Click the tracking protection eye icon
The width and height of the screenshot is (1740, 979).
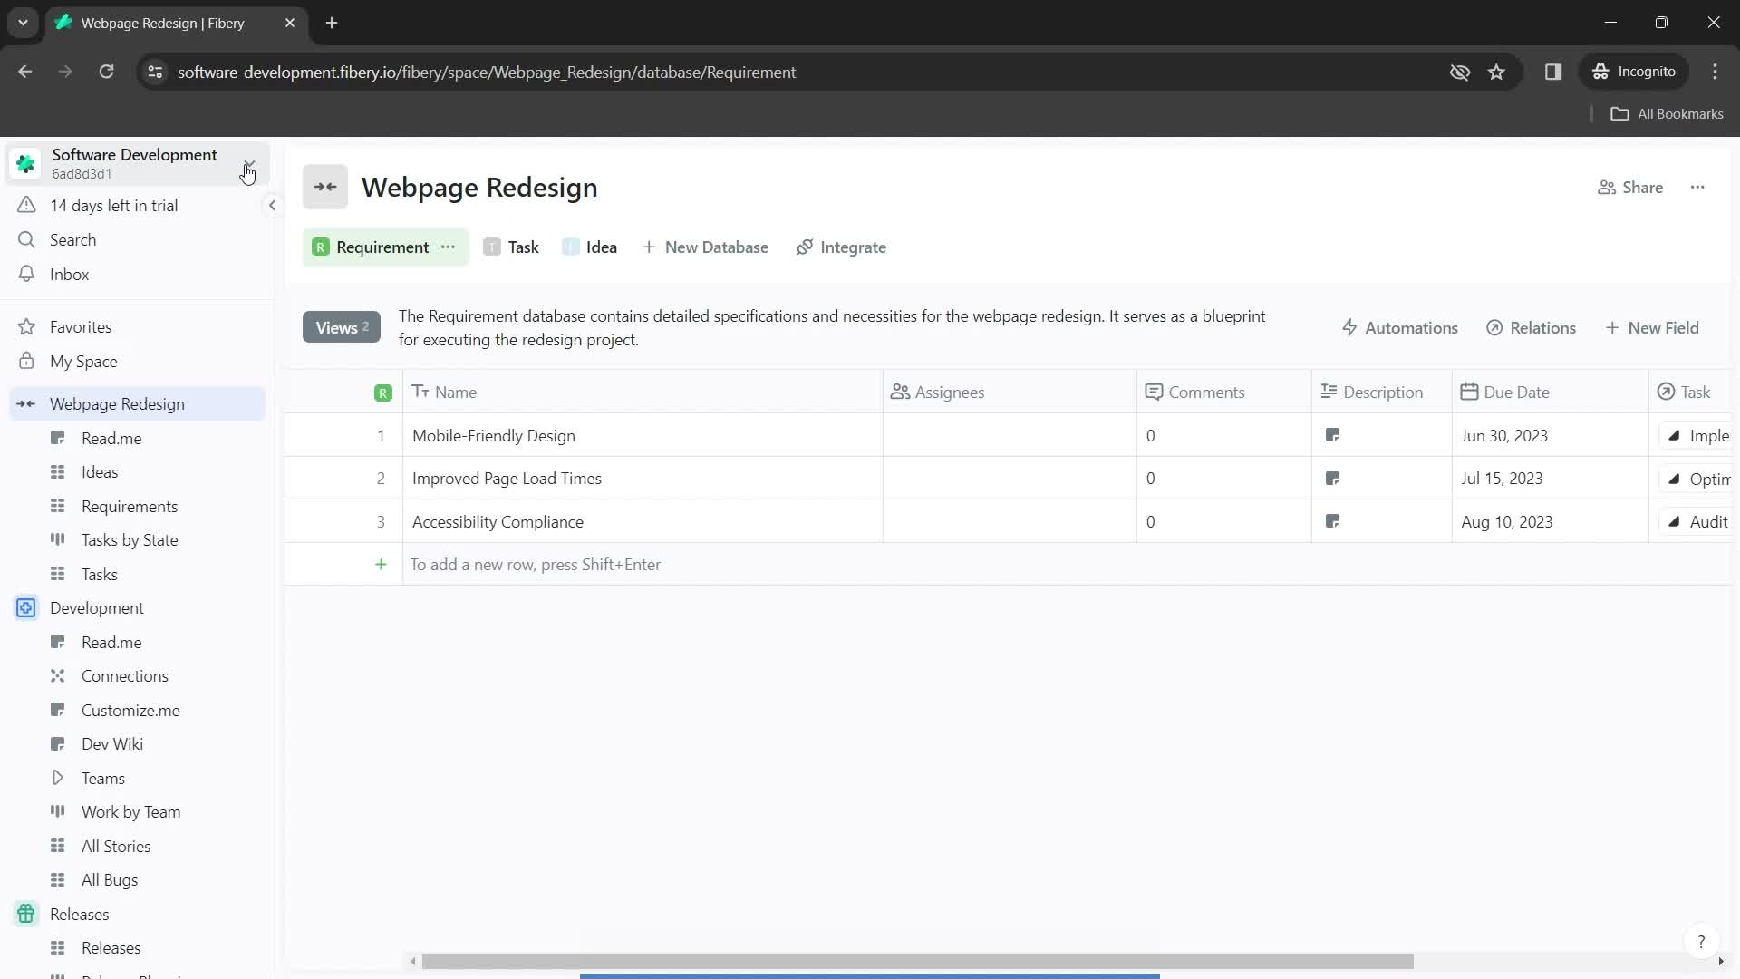click(x=1460, y=72)
